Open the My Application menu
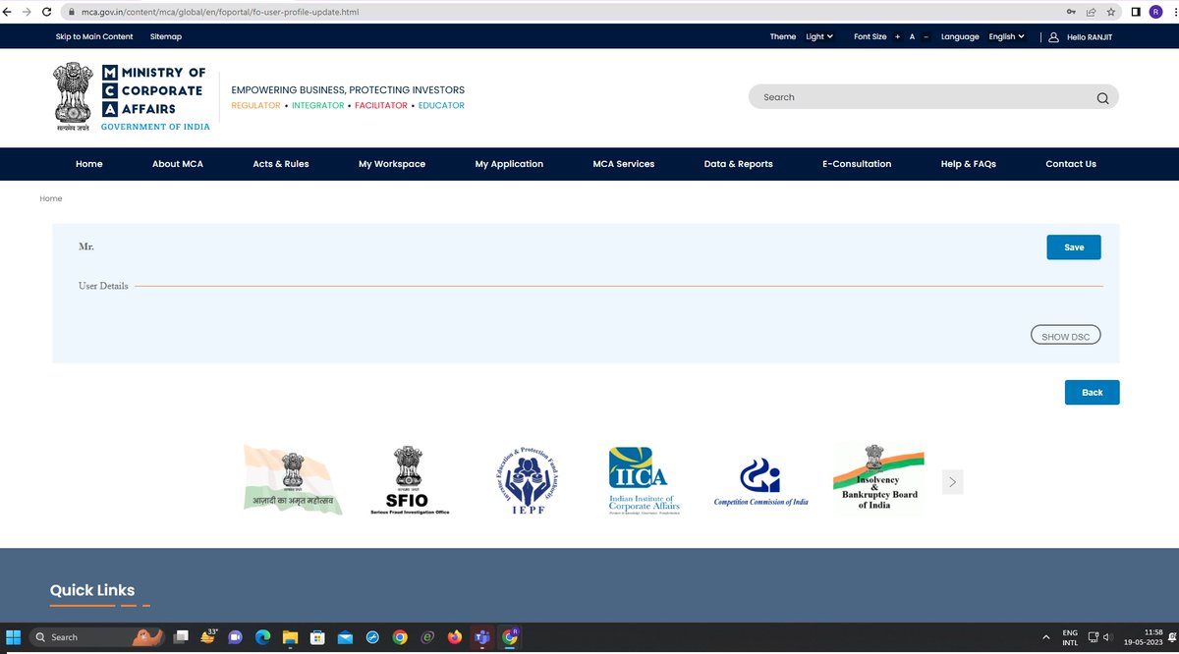The image size is (1179, 654). click(x=509, y=164)
